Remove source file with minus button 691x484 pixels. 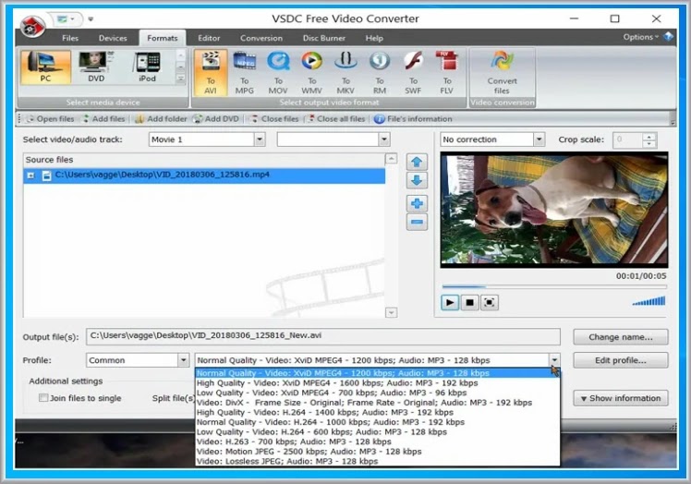(x=417, y=222)
